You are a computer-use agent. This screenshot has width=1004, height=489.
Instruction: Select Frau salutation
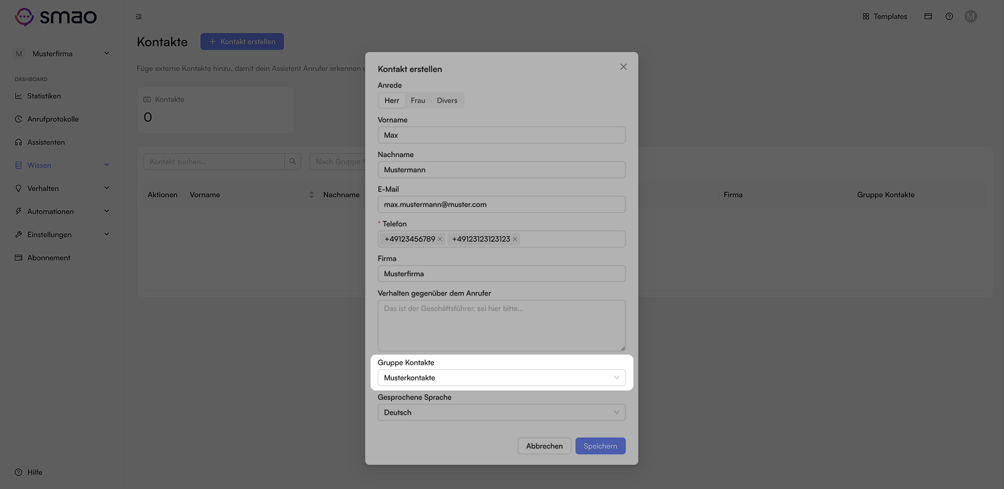click(418, 100)
